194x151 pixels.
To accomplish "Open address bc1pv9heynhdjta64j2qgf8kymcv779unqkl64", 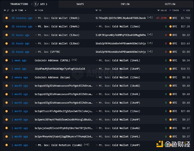I will pyautogui.click(x=63, y=136).
